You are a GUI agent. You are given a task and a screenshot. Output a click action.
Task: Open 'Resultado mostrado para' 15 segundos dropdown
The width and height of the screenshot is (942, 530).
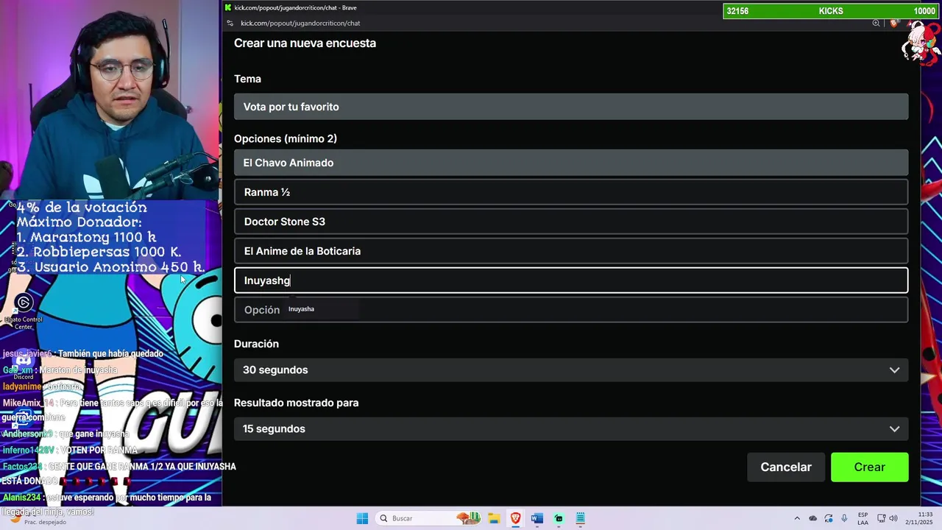click(x=571, y=428)
